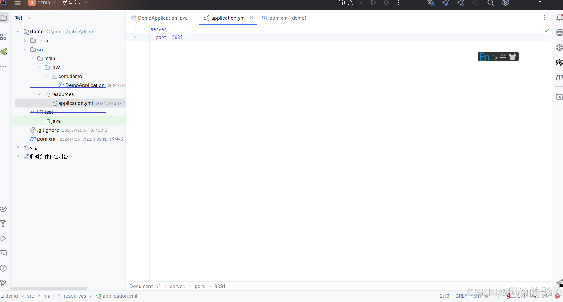Run the current file
The image size is (563, 302).
(373, 3)
